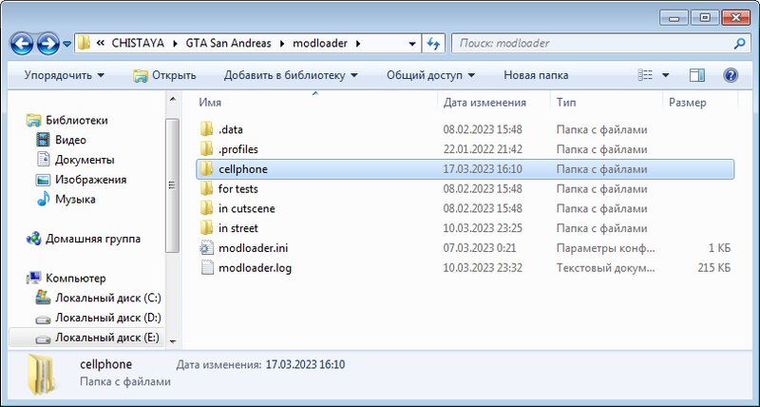This screenshot has height=407, width=760.
Task: Go back with the Back arrow button
Action: (x=22, y=44)
